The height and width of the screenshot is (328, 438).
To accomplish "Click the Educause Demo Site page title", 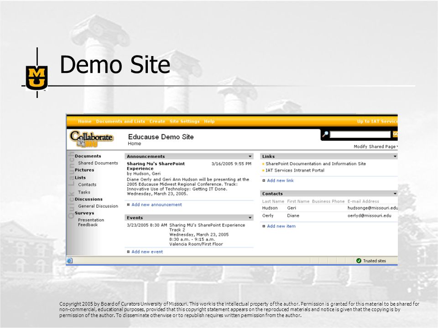I will point(161,137).
